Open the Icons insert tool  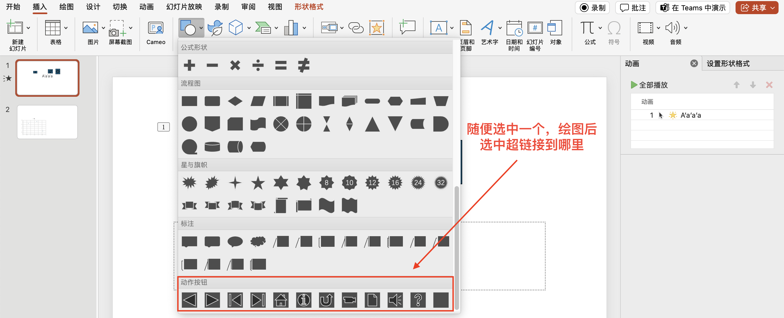(215, 28)
